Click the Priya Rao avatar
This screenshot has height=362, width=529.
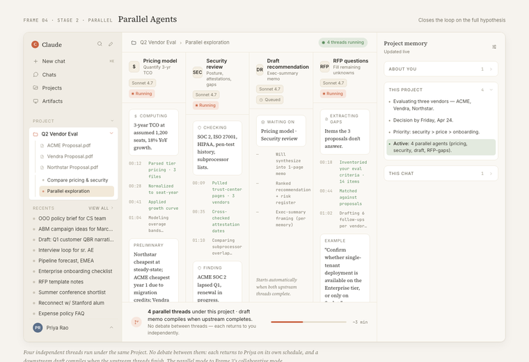[38, 327]
